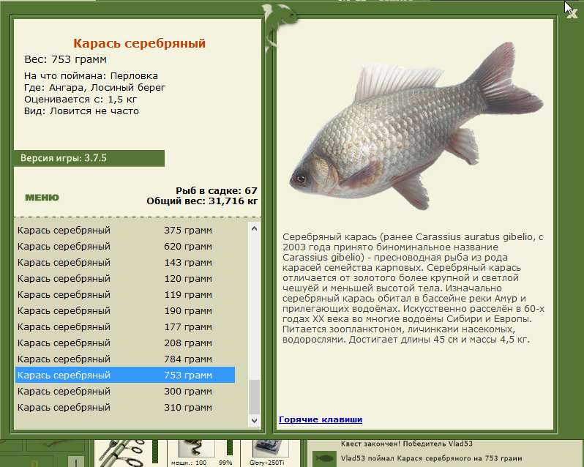The height and width of the screenshot is (467, 584).
Task: Click the Glory-250Ti line spool icon
Action: coord(270,448)
